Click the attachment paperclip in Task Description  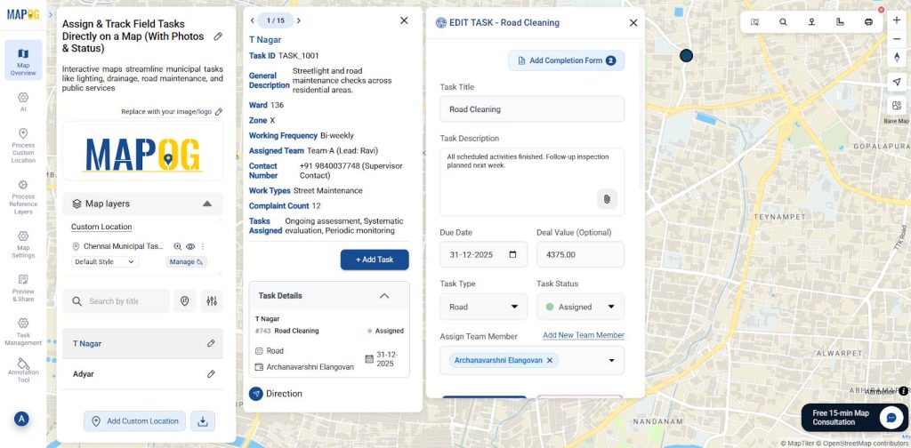pos(607,199)
